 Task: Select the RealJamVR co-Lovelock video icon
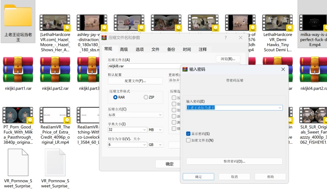tap(88, 115)
